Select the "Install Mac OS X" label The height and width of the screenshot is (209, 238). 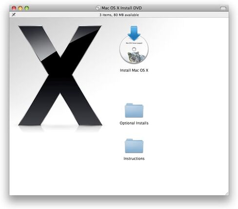(134, 70)
